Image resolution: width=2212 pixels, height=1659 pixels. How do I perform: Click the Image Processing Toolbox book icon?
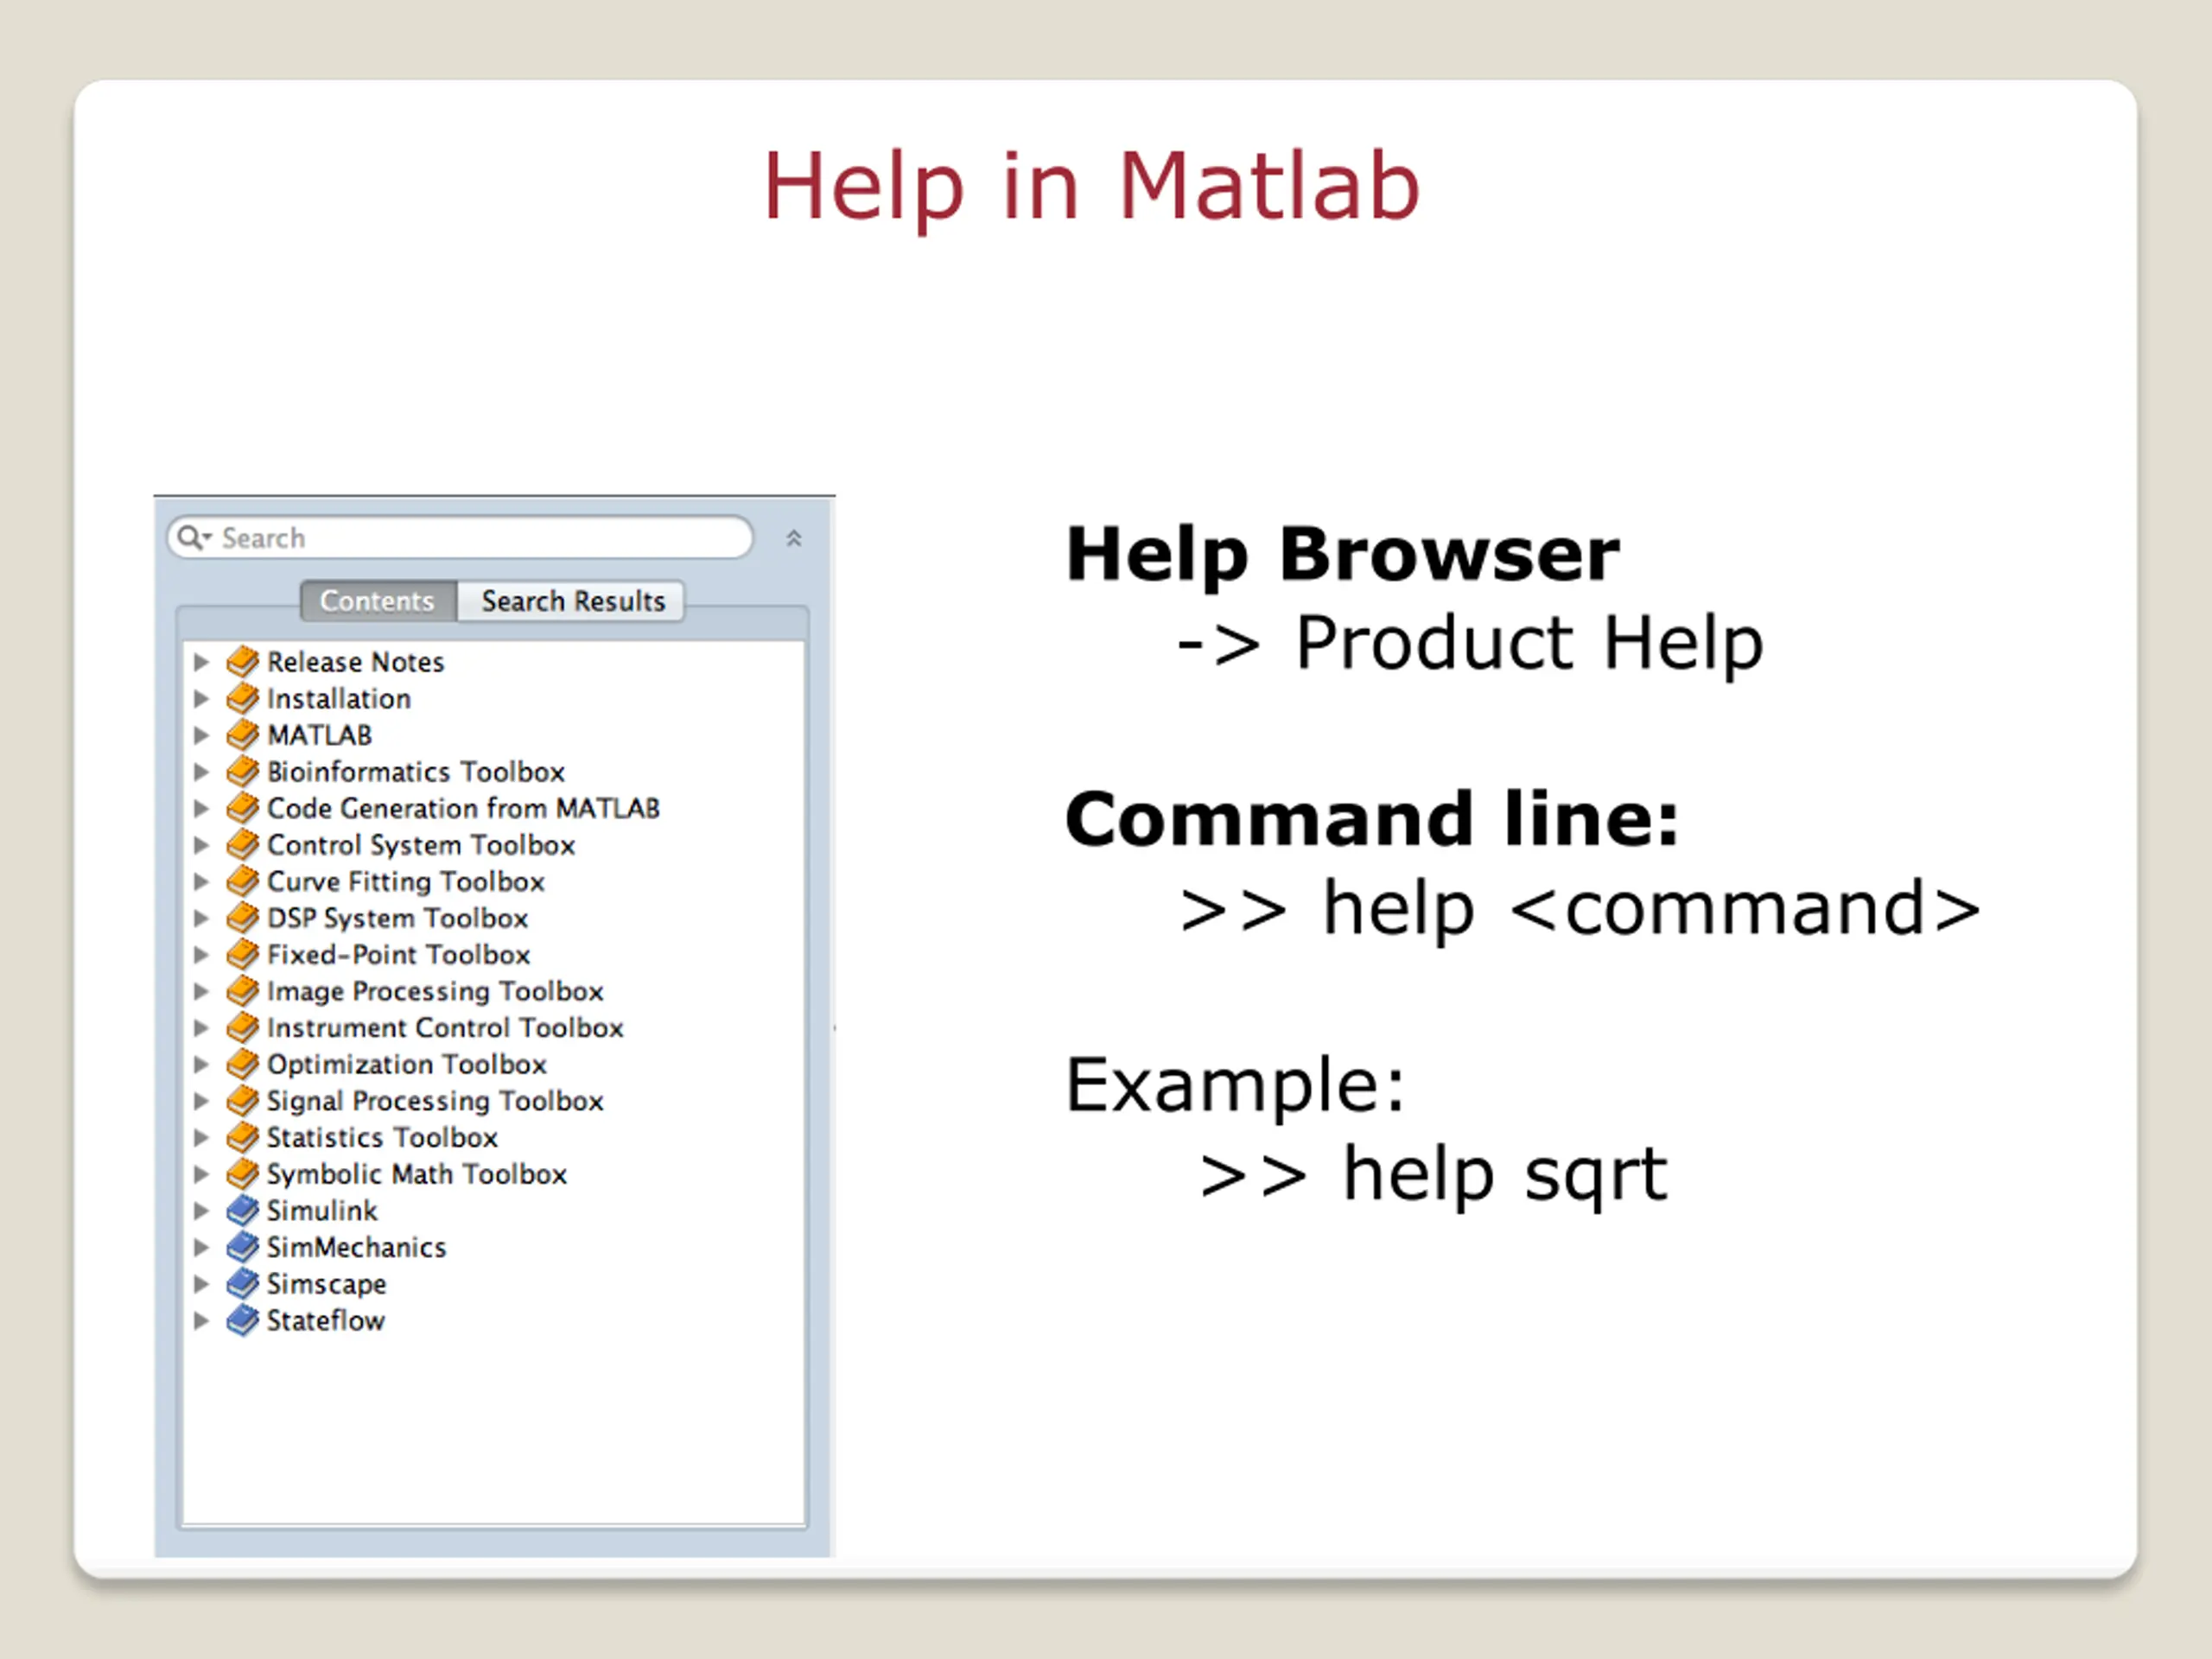click(x=242, y=991)
